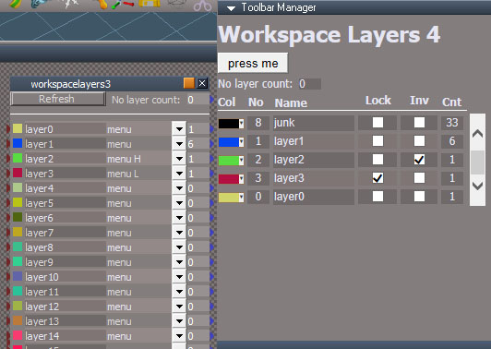Click the red arrow marker left of layer0
The image size is (491, 349).
pos(8,128)
